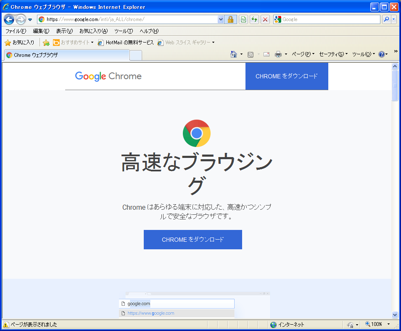Click the Back navigation arrow
Viewport: 401px width, 331px height.
click(x=9, y=19)
